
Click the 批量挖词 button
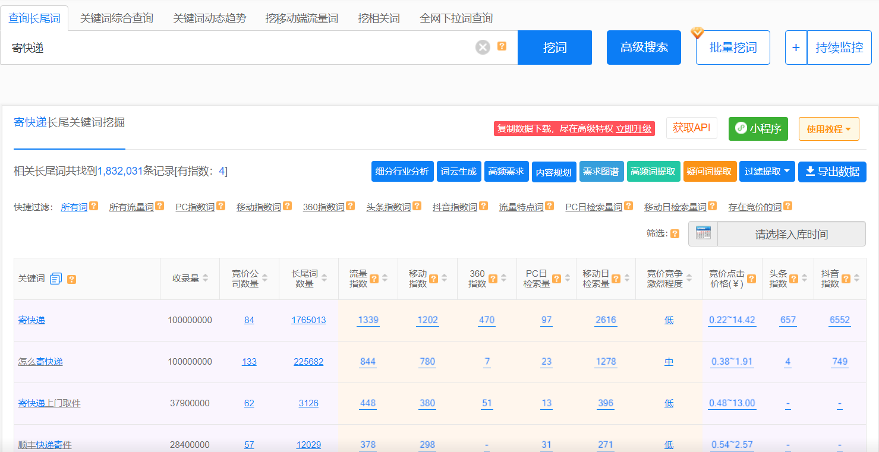733,48
